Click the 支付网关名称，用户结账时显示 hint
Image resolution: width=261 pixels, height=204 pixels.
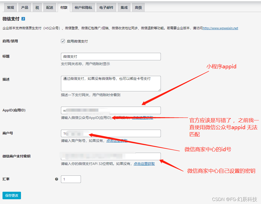[x=85, y=64]
